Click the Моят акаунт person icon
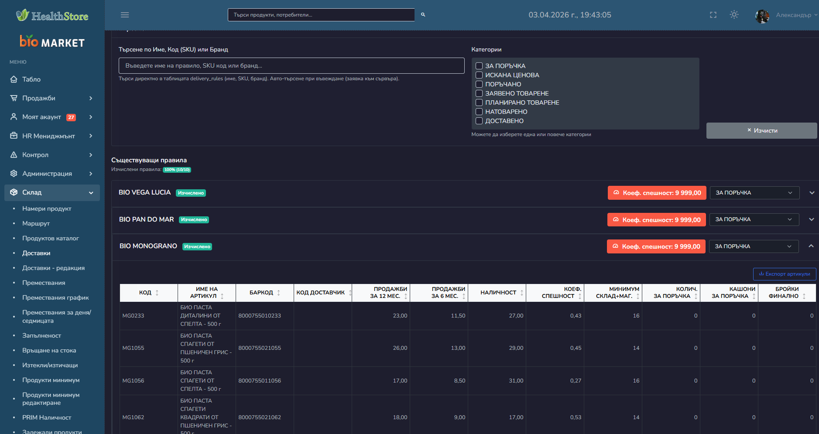The height and width of the screenshot is (434, 819). (14, 117)
